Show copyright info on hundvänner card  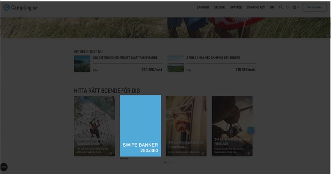point(203,153)
